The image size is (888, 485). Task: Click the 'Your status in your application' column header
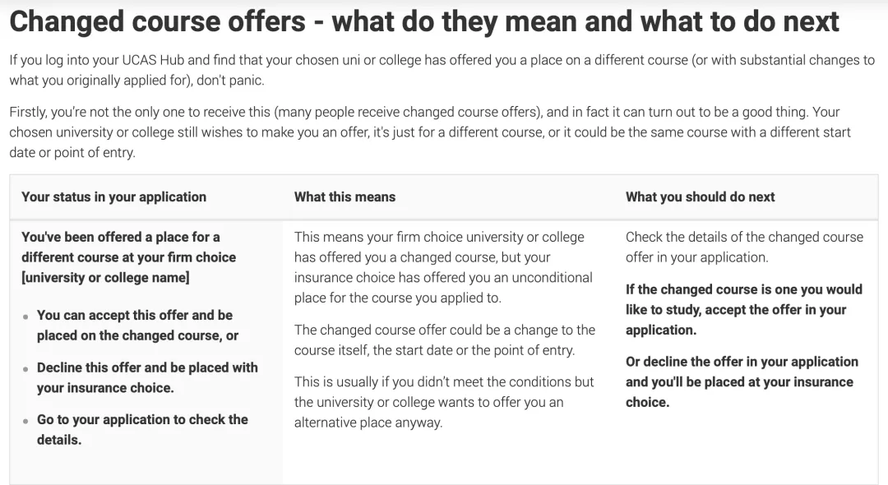point(113,197)
